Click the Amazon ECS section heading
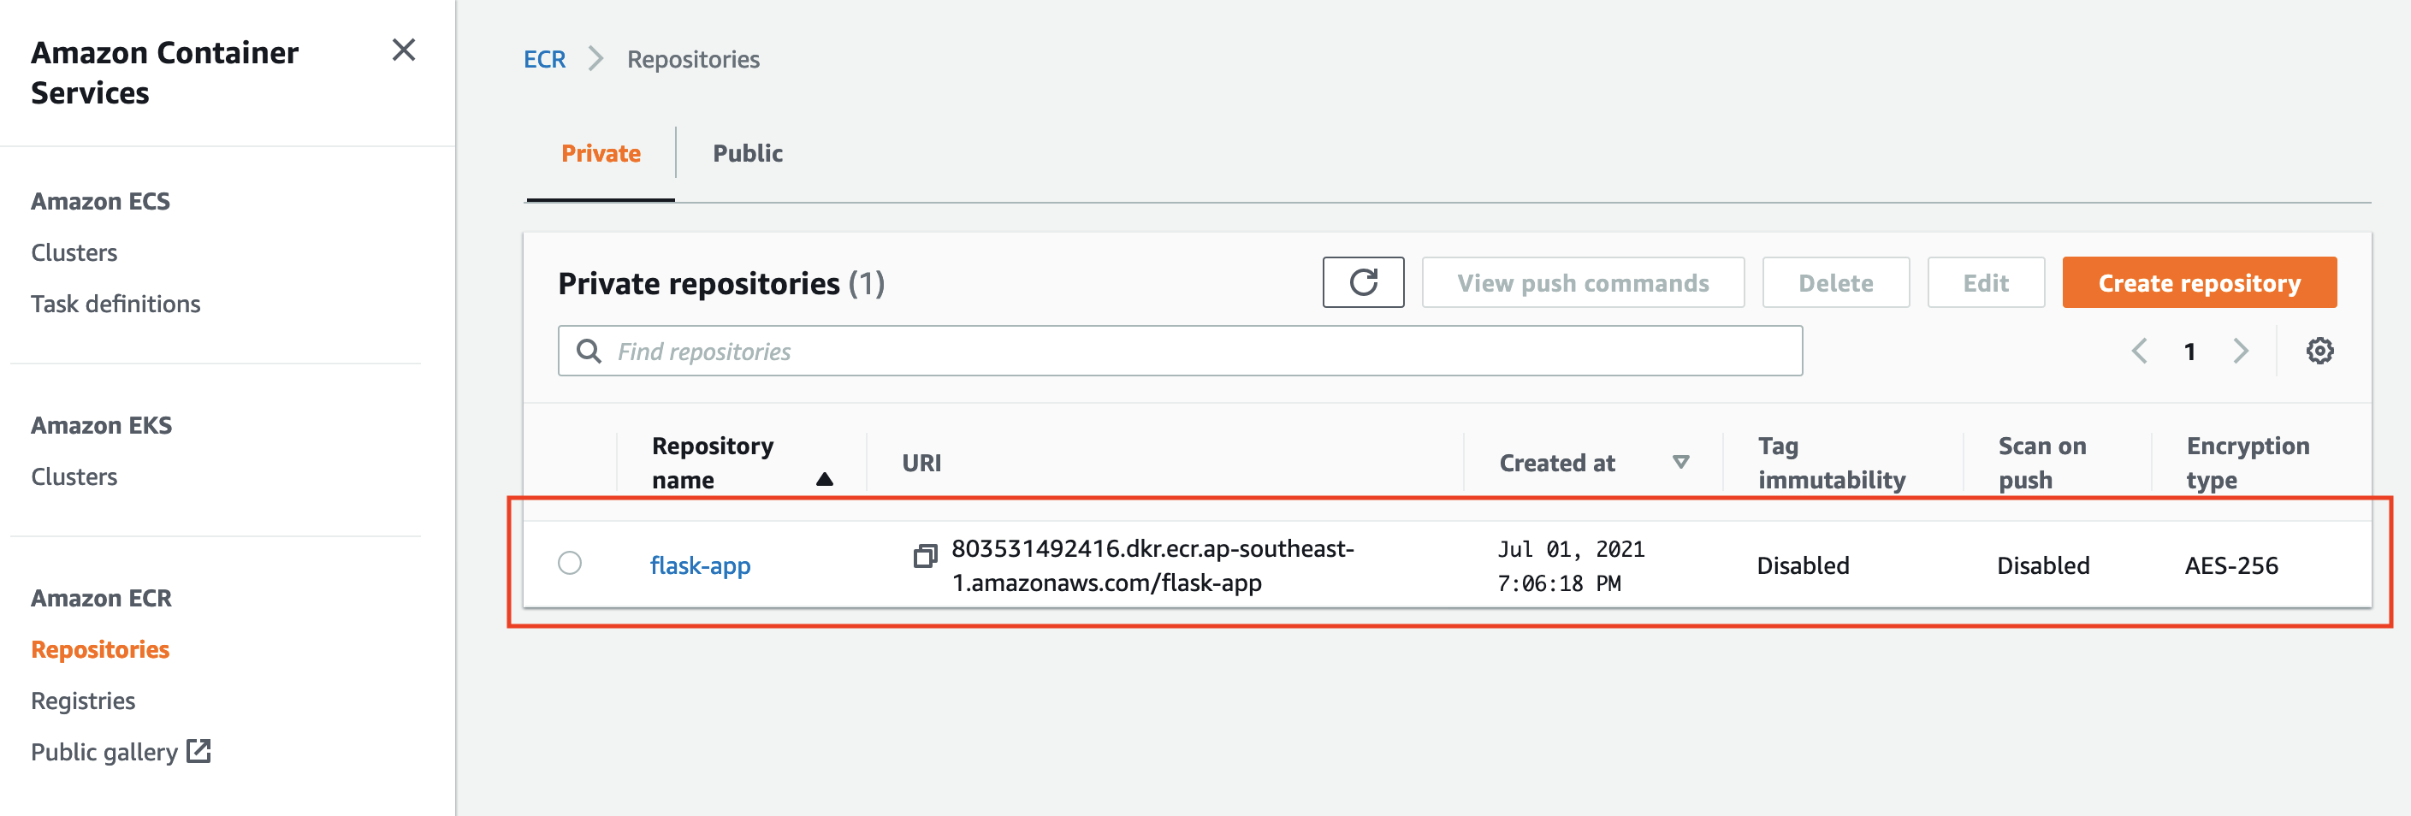This screenshot has width=2411, height=816. (100, 201)
